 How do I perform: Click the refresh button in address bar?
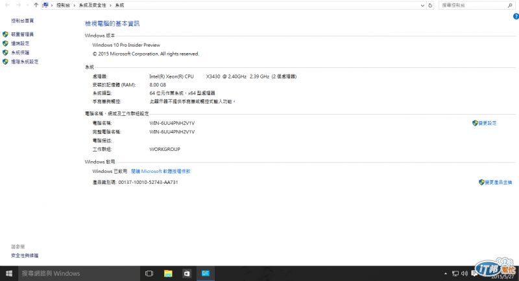pyautogui.click(x=430, y=5)
